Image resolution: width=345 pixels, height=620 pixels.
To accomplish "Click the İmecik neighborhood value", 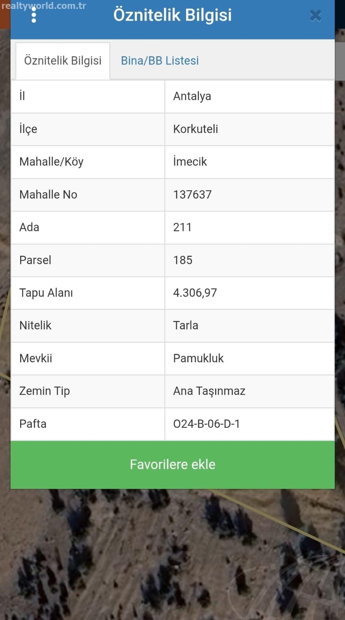I will [x=190, y=162].
